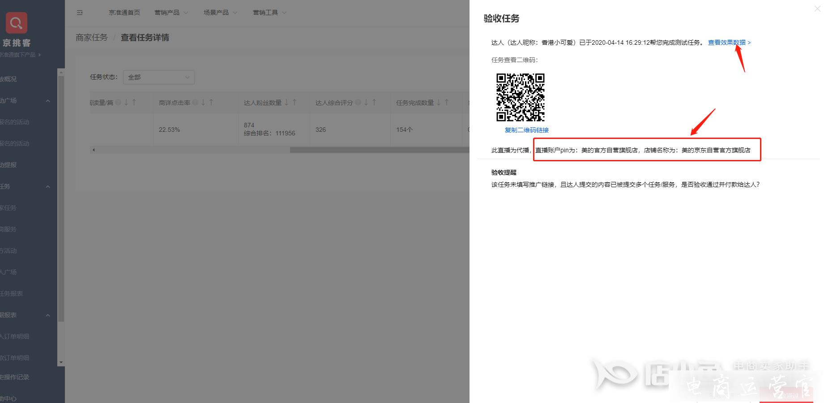Expand 营销产品 top menu
Viewport: 824px width, 403px height.
pyautogui.click(x=171, y=13)
